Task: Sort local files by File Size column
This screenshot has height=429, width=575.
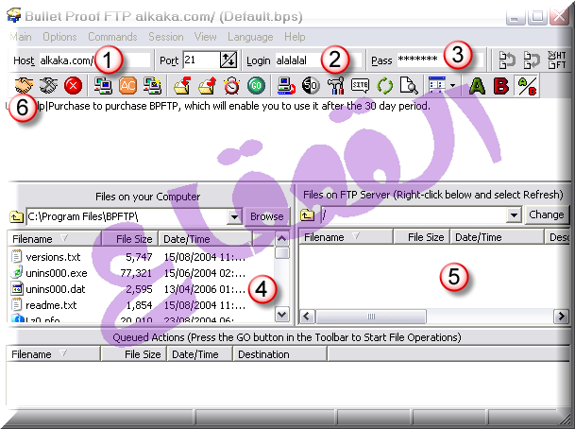Action: 129,239
